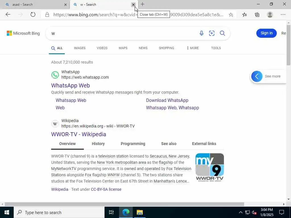Open the taskbar clock showing 3:04 PM
This screenshot has height=218, width=291.
point(267,212)
